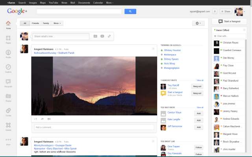252x157 pixels.
Task: Open the Games icon in the sidebar
Action: (8, 126)
